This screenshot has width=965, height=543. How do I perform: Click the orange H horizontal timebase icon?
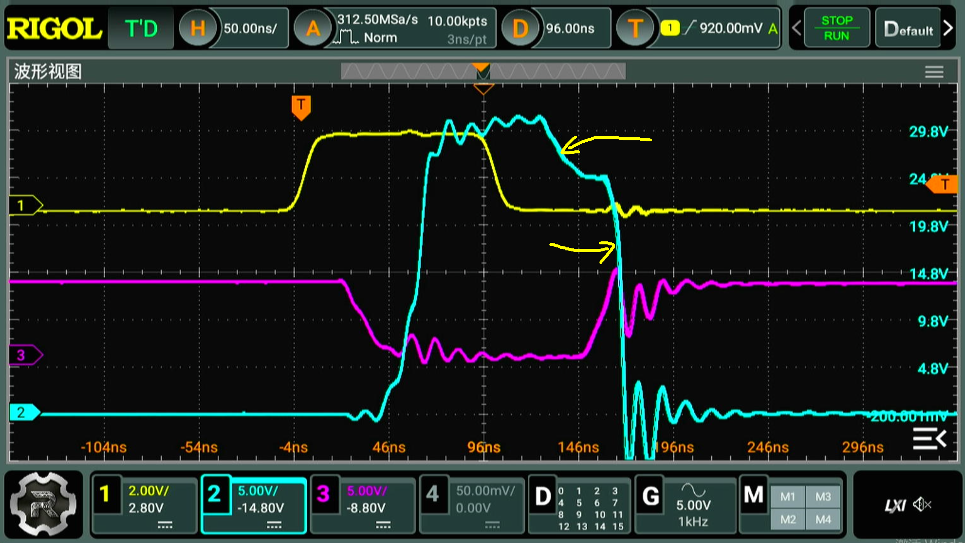coord(198,29)
